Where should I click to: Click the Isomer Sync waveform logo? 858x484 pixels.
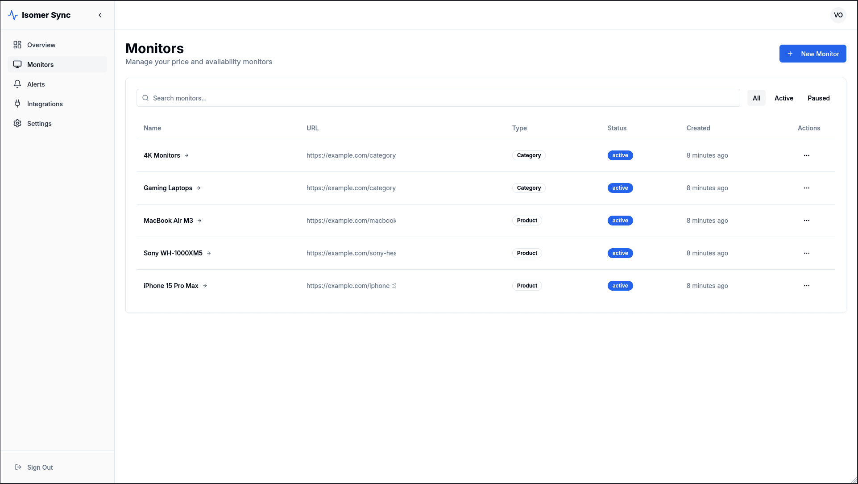pos(13,15)
